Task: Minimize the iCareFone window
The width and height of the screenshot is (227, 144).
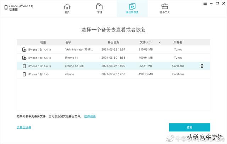Action: coord(211,3)
